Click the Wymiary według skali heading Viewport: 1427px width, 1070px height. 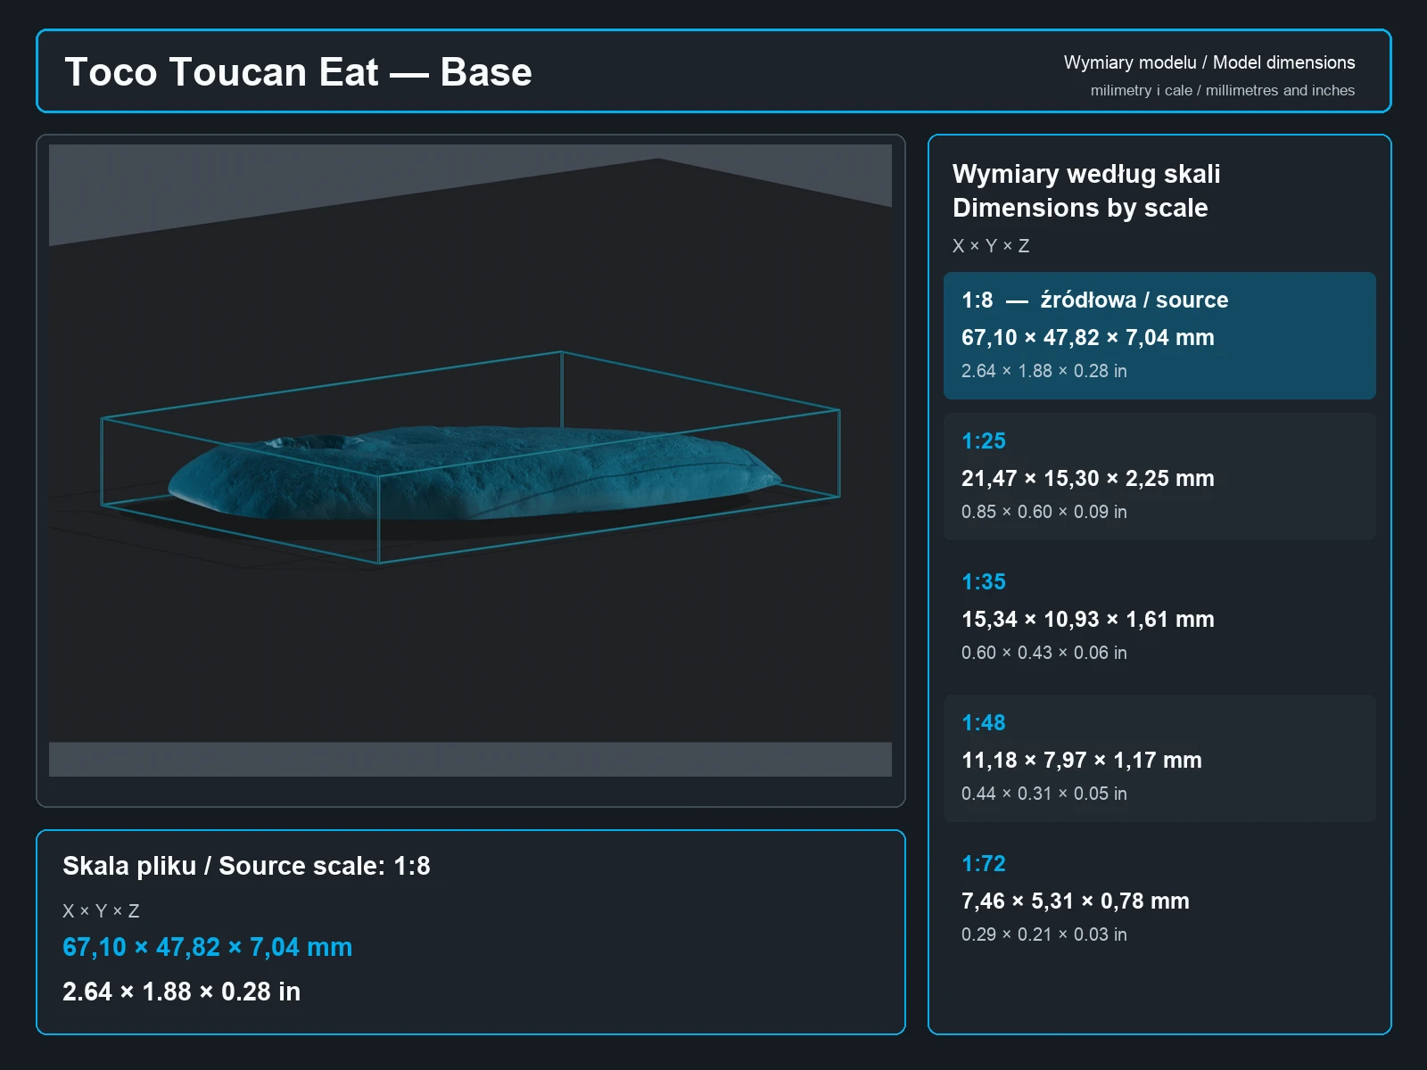click(x=1086, y=174)
